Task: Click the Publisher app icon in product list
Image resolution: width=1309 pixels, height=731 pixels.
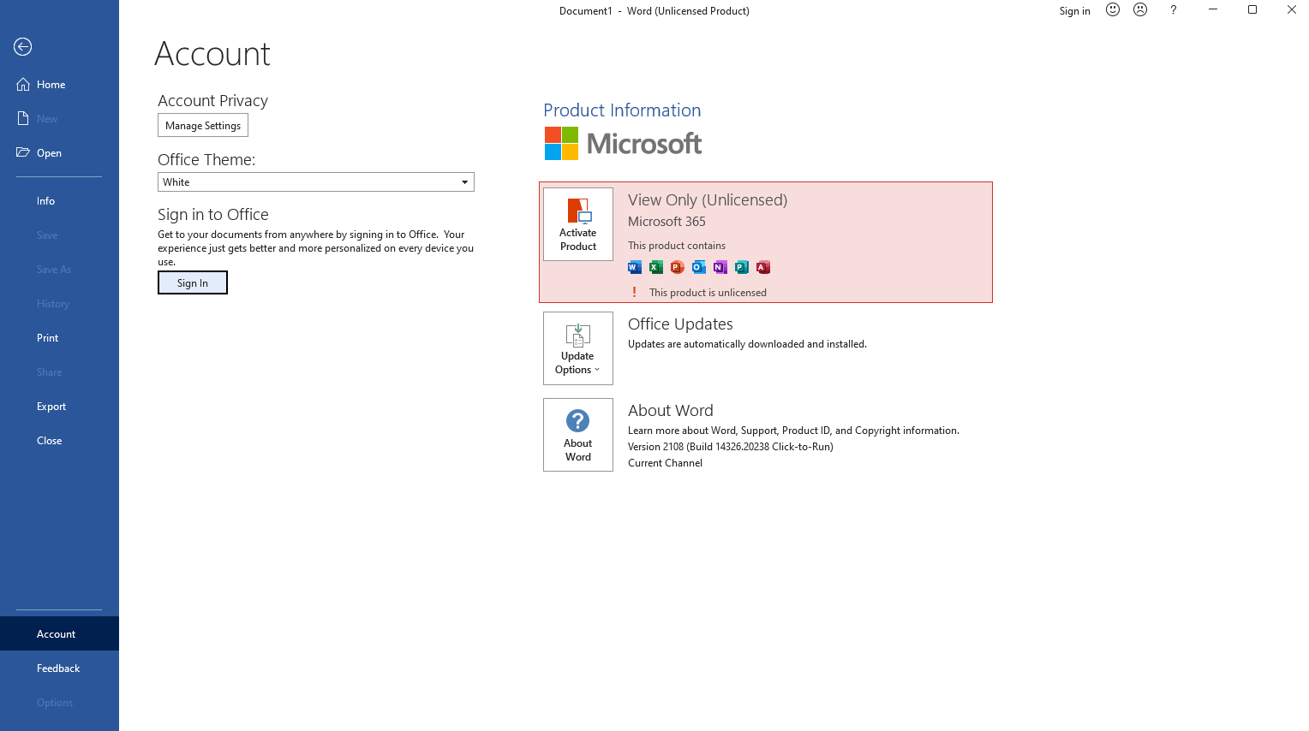Action: tap(742, 267)
